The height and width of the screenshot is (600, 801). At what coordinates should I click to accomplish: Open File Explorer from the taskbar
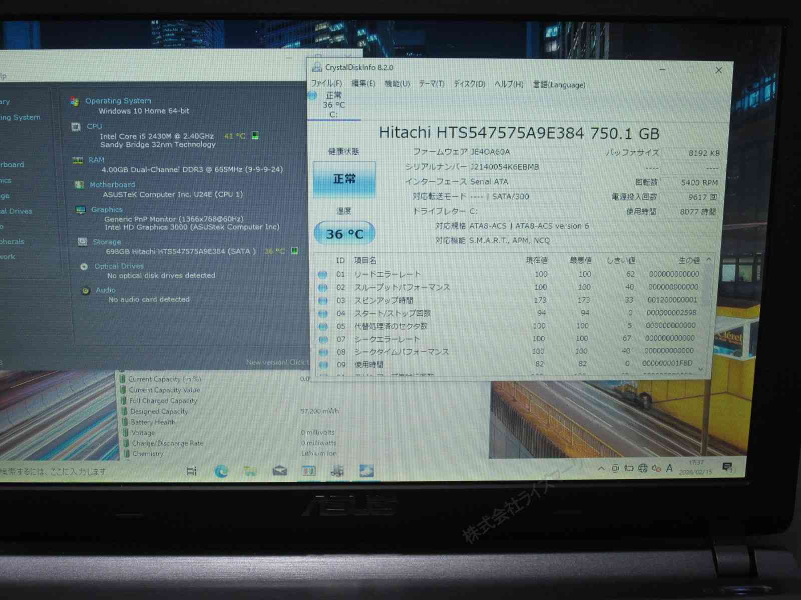point(250,471)
